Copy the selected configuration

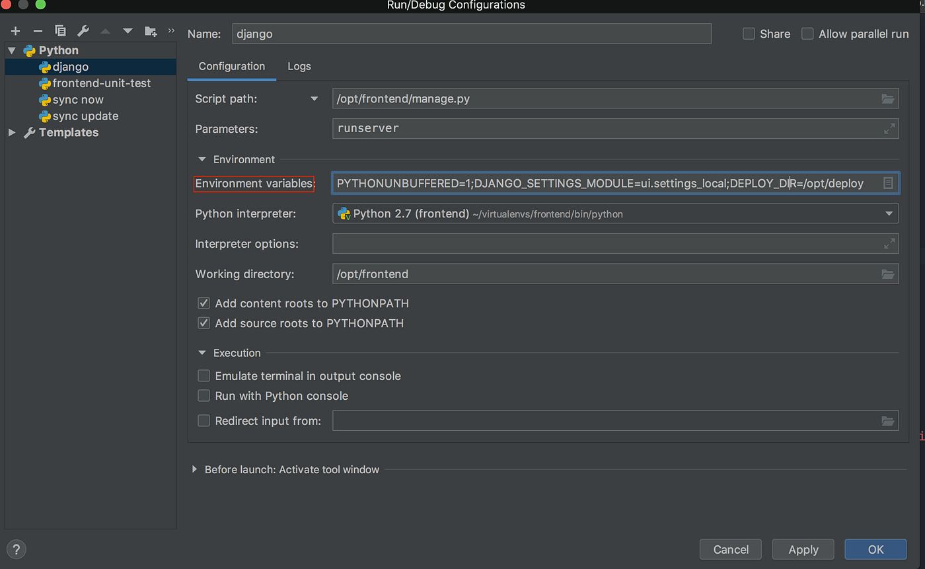coord(59,30)
